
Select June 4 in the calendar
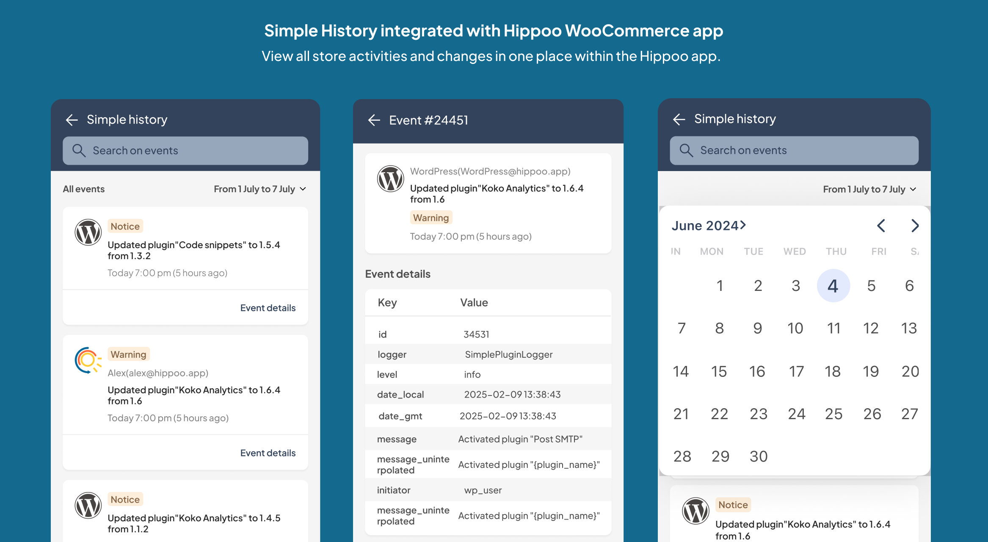pos(833,286)
